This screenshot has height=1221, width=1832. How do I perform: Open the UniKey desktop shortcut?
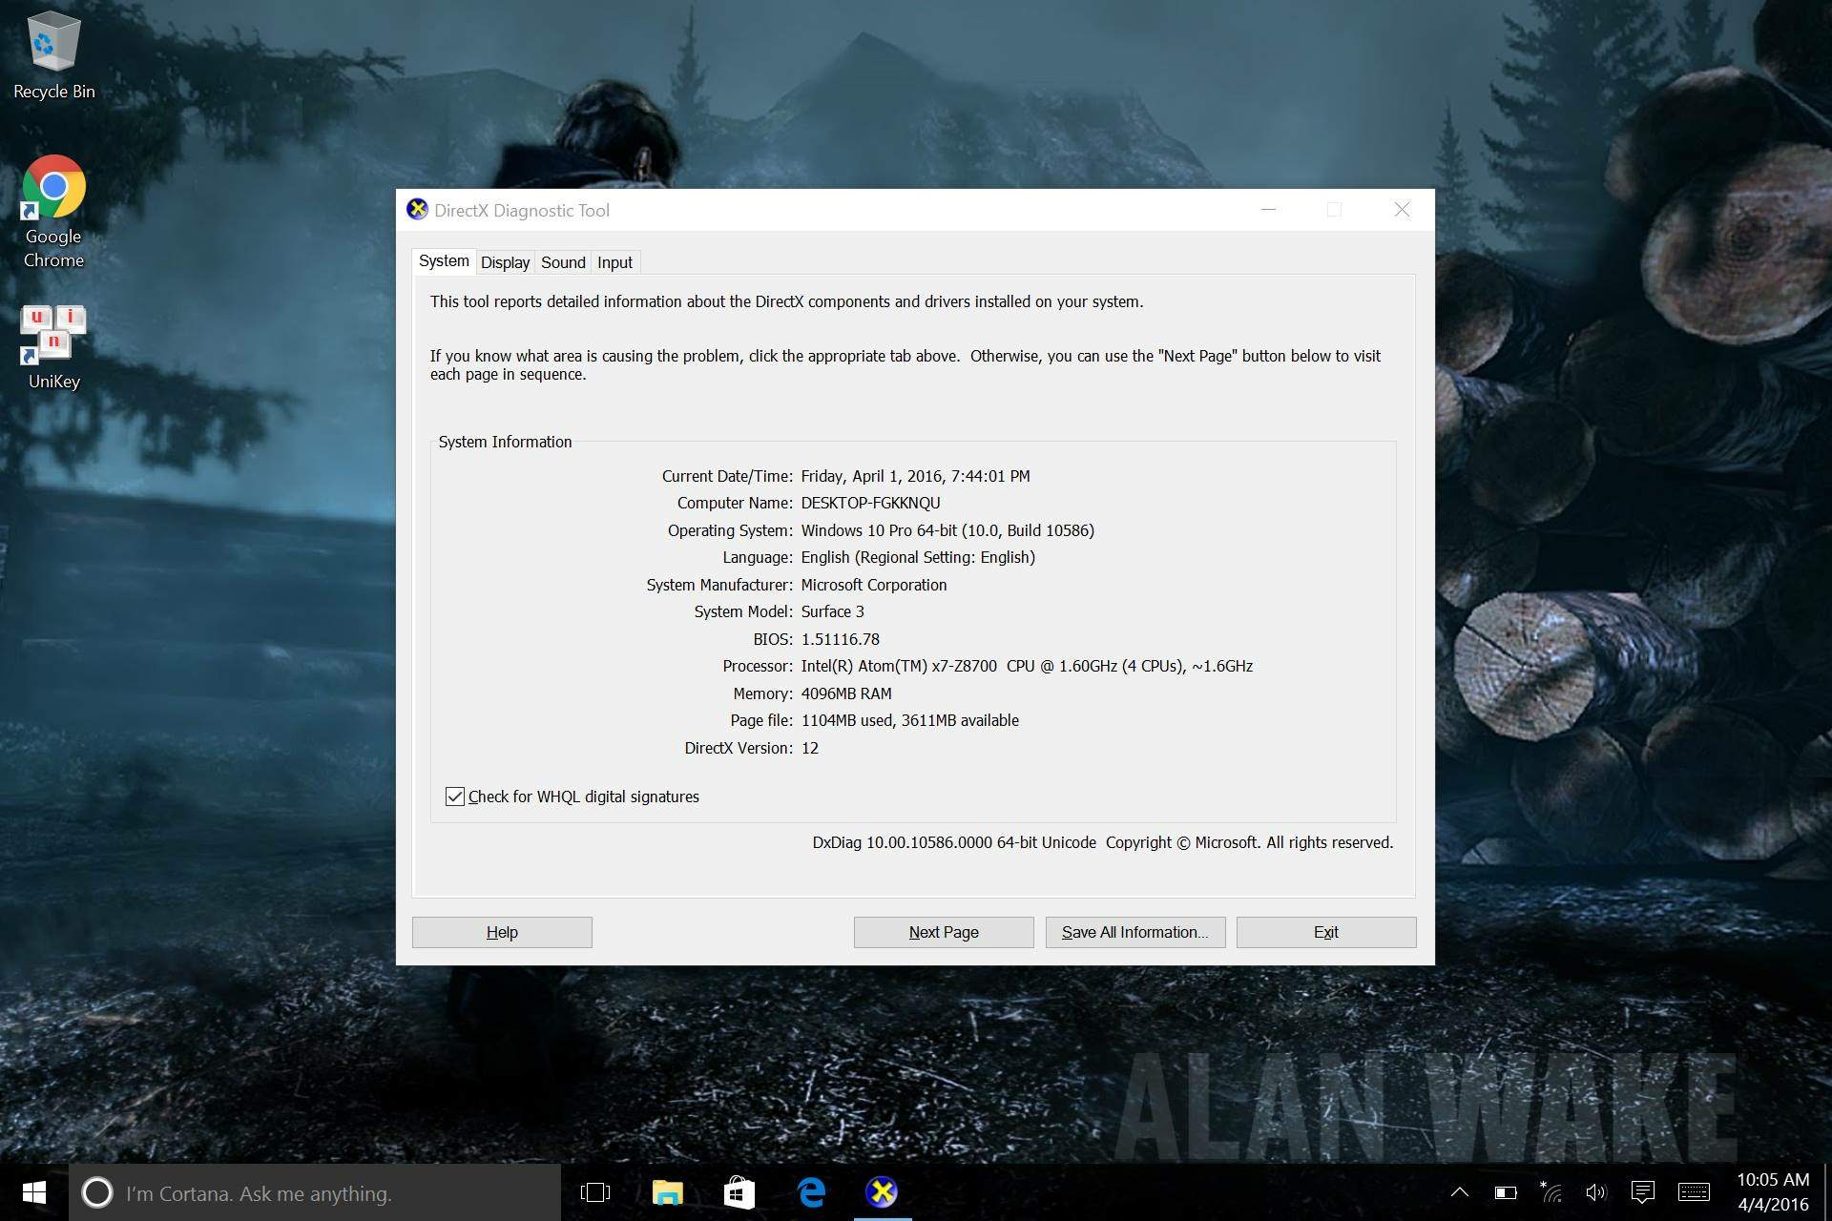point(53,347)
